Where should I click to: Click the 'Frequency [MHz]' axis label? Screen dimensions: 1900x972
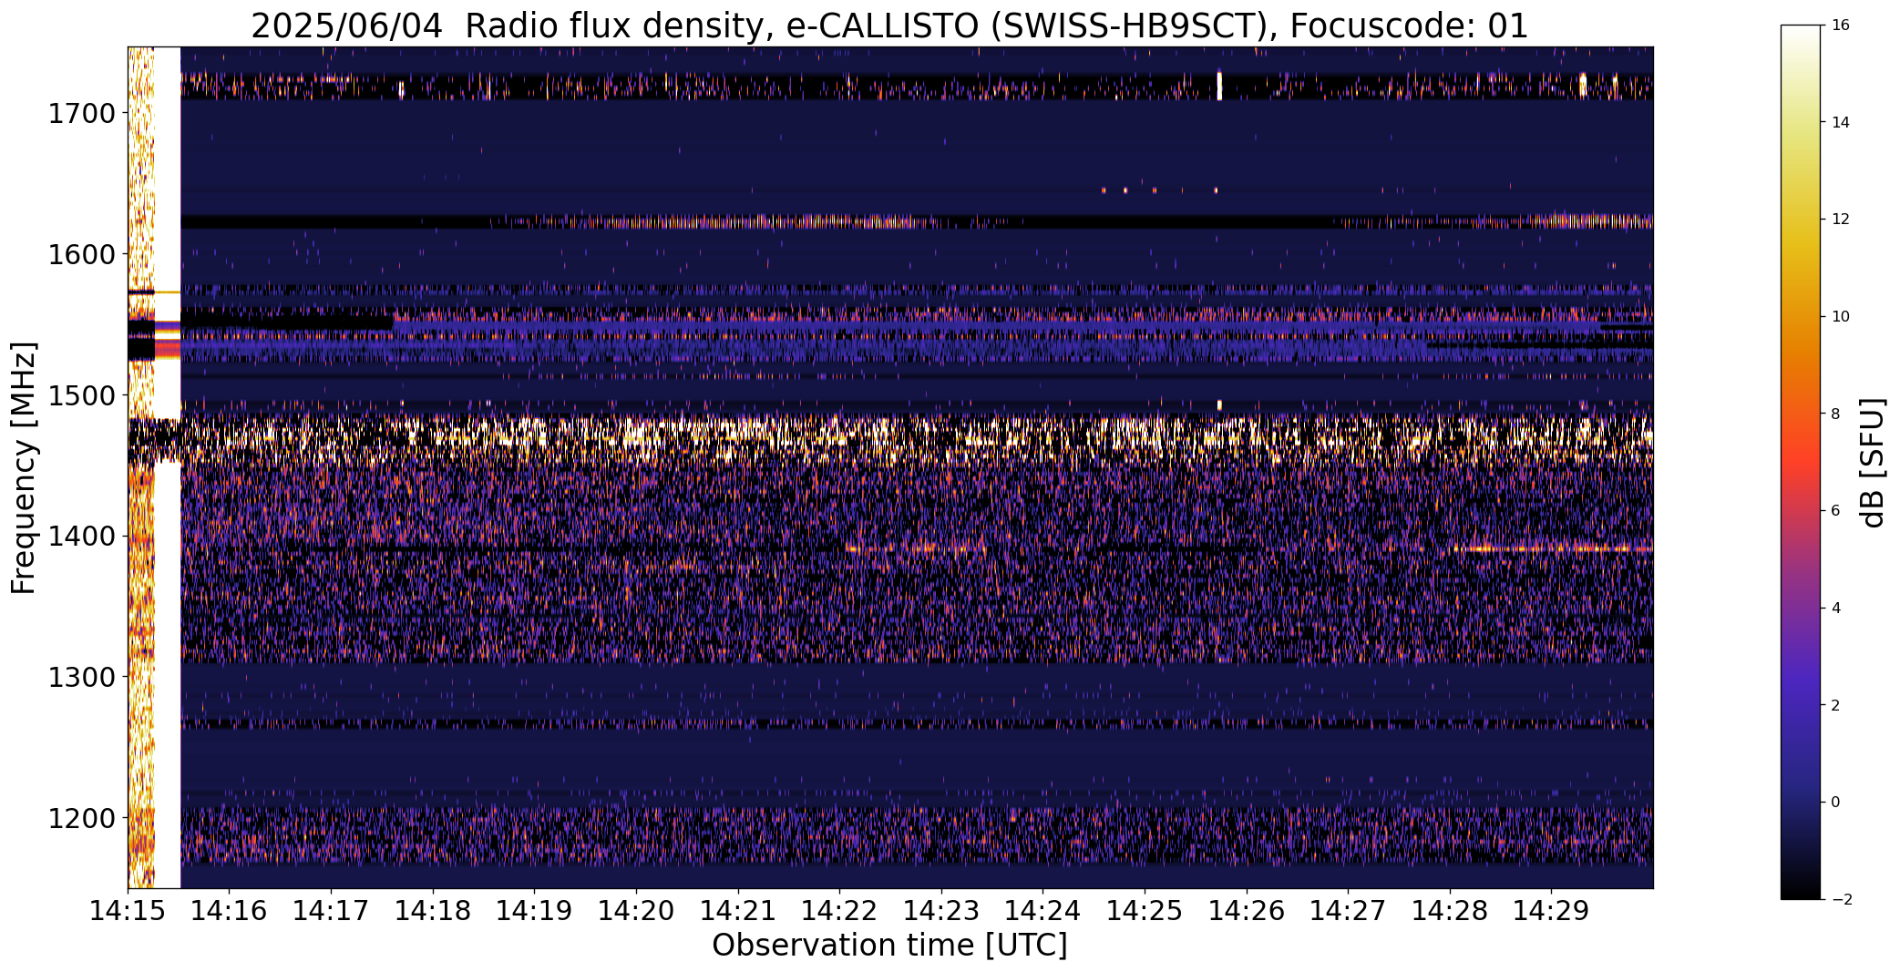[x=24, y=467]
